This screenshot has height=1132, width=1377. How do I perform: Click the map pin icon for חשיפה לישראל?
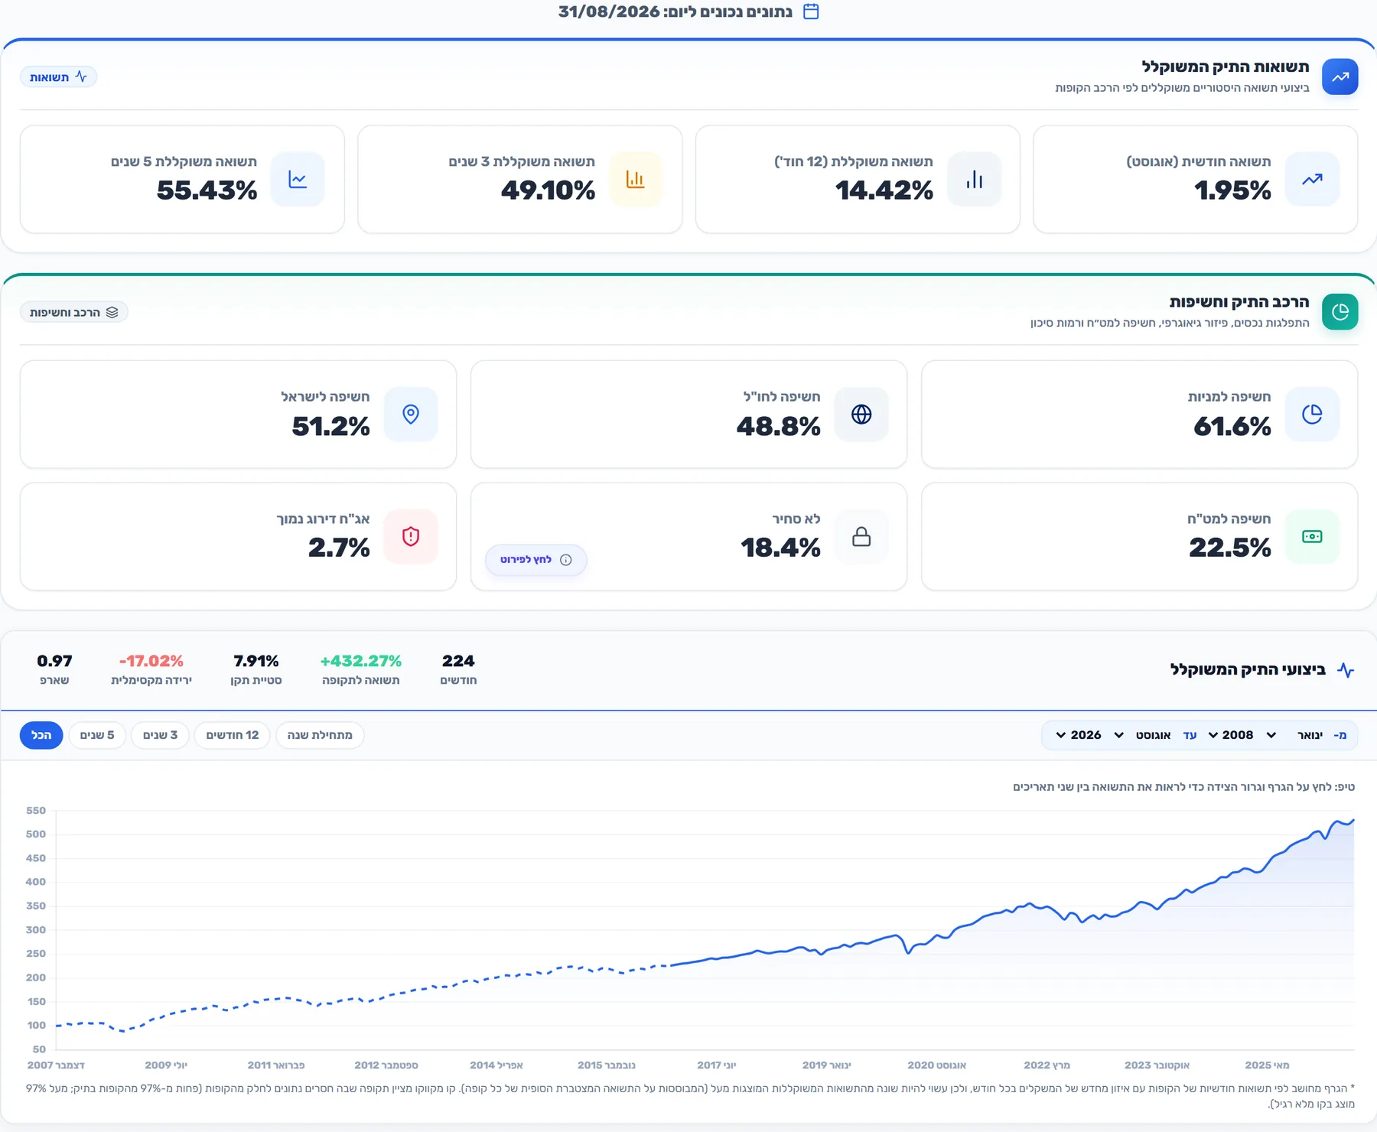coord(411,414)
